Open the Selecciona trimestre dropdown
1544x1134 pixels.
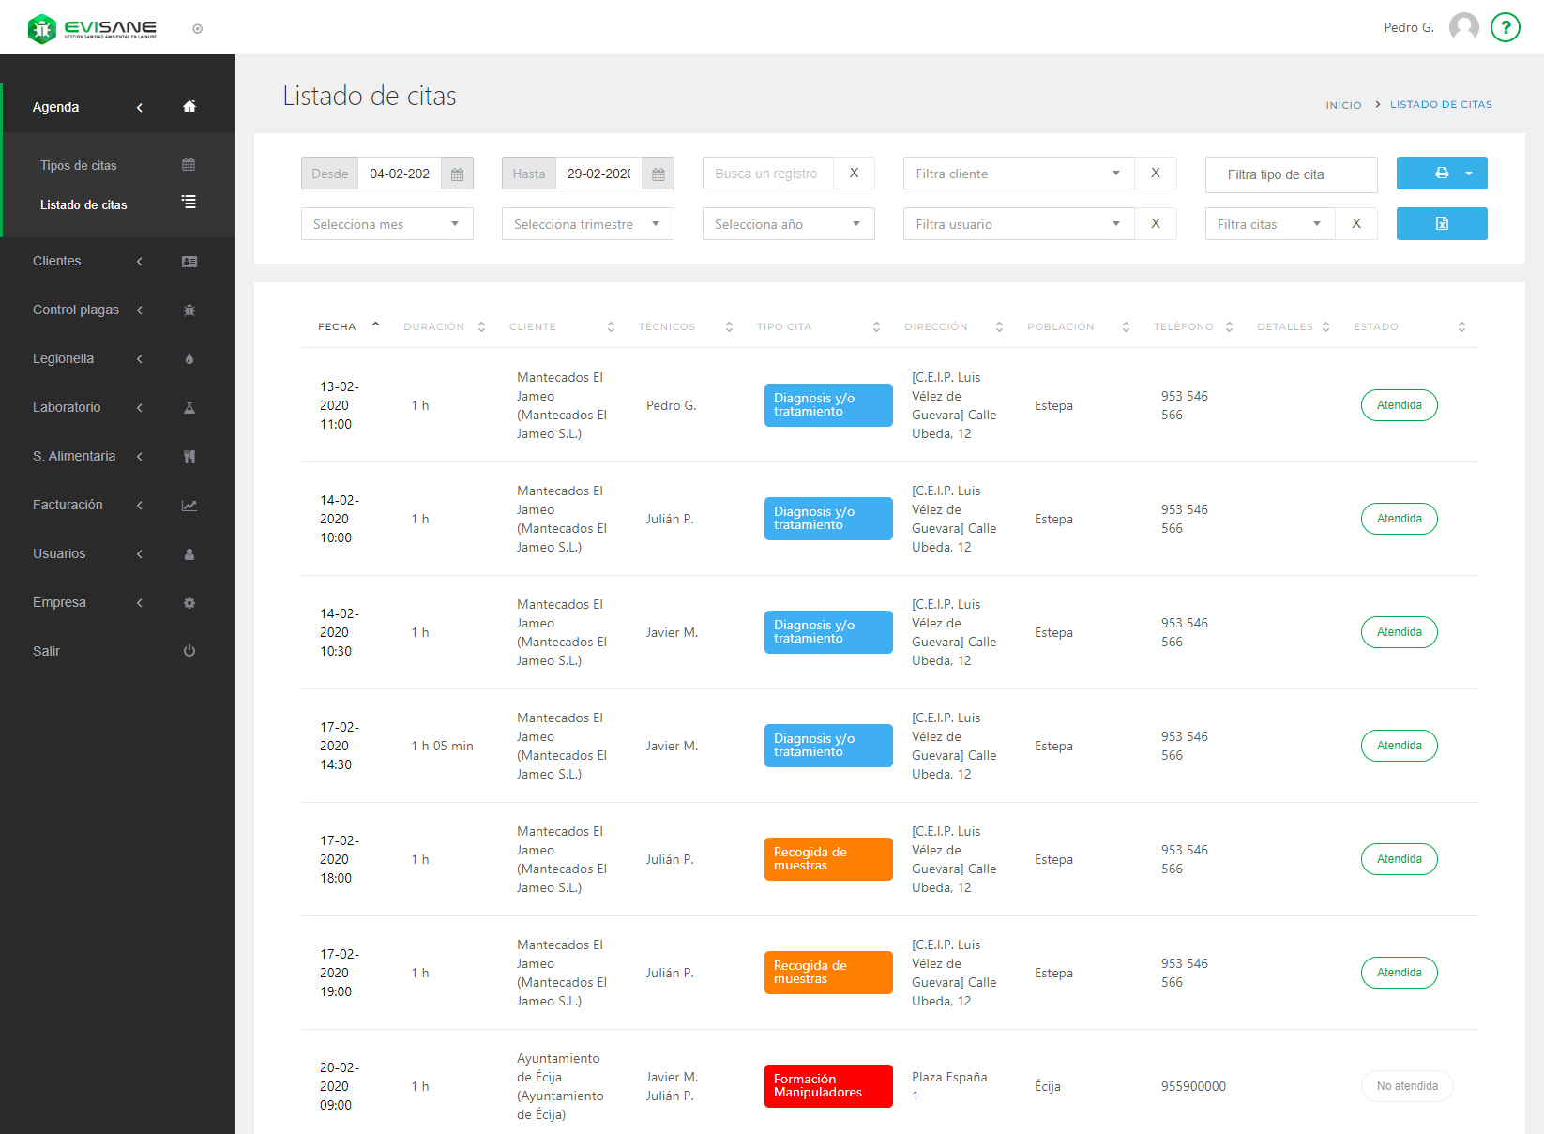[588, 223]
